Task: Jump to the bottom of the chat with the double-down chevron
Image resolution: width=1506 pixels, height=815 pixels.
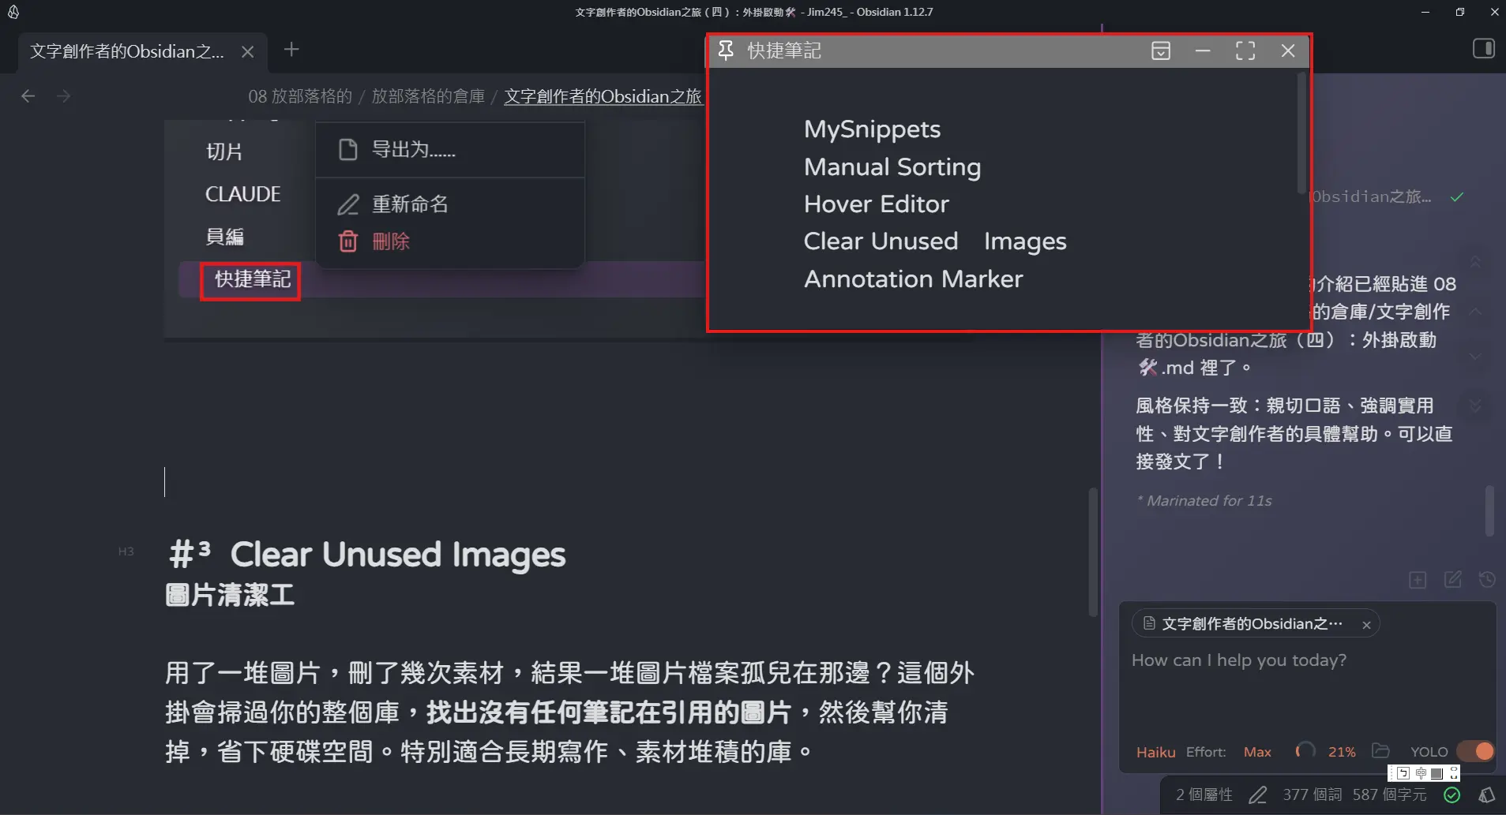Action: point(1475,406)
